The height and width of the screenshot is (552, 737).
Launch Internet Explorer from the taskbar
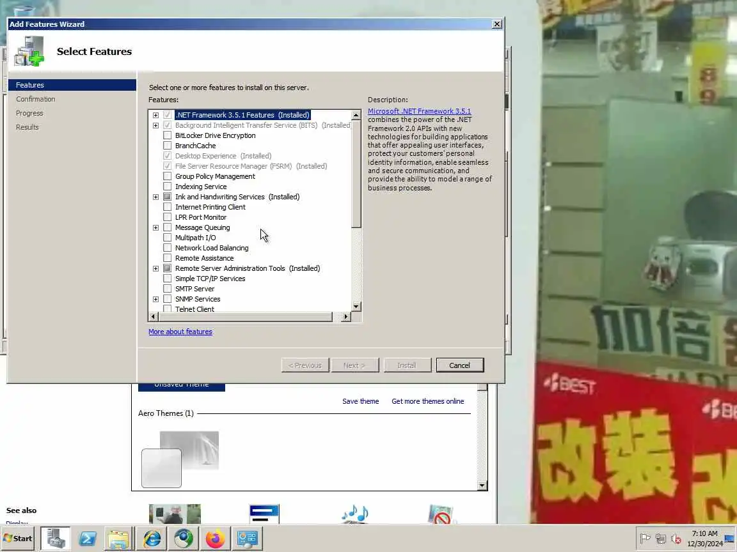pos(152,539)
